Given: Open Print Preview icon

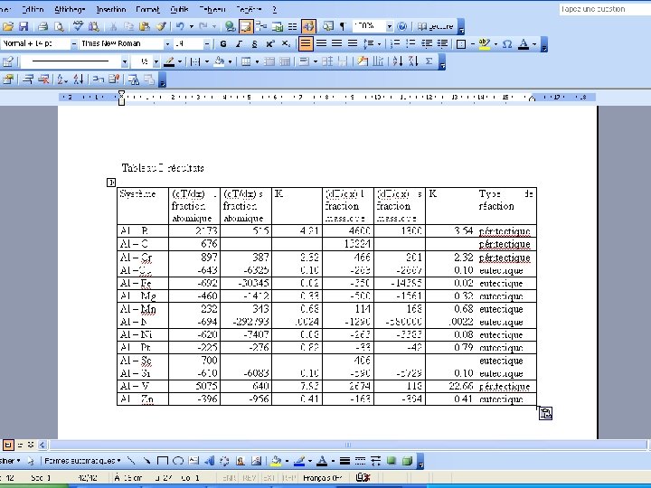Looking at the screenshot, I should click(x=60, y=26).
